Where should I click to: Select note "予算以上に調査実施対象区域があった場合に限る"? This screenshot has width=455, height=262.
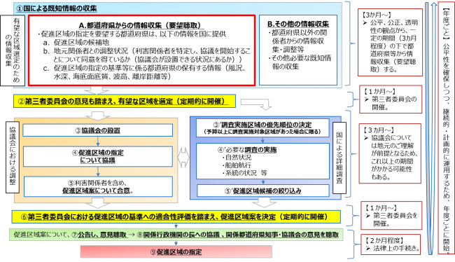click(x=262, y=132)
